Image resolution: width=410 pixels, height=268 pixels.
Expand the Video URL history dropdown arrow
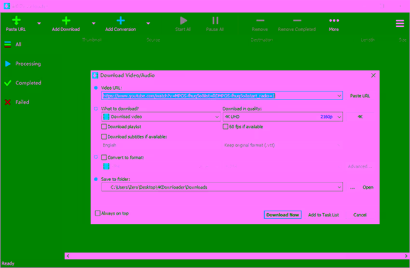(339, 96)
